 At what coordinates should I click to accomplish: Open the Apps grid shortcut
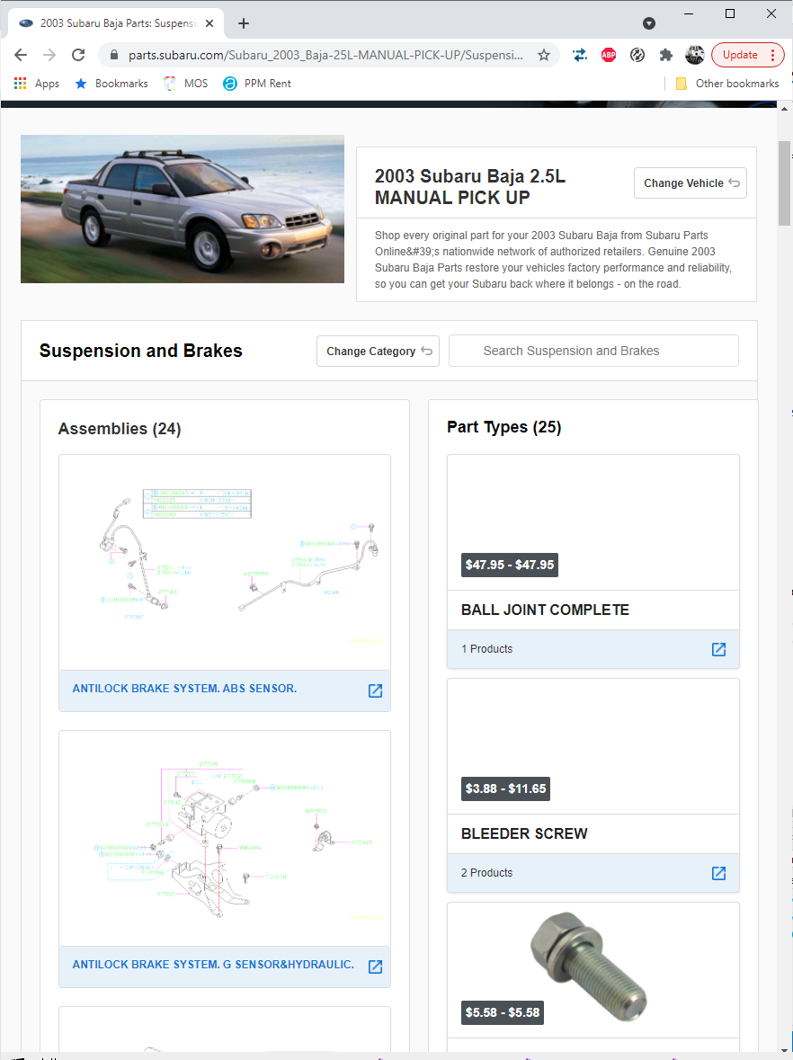point(37,83)
